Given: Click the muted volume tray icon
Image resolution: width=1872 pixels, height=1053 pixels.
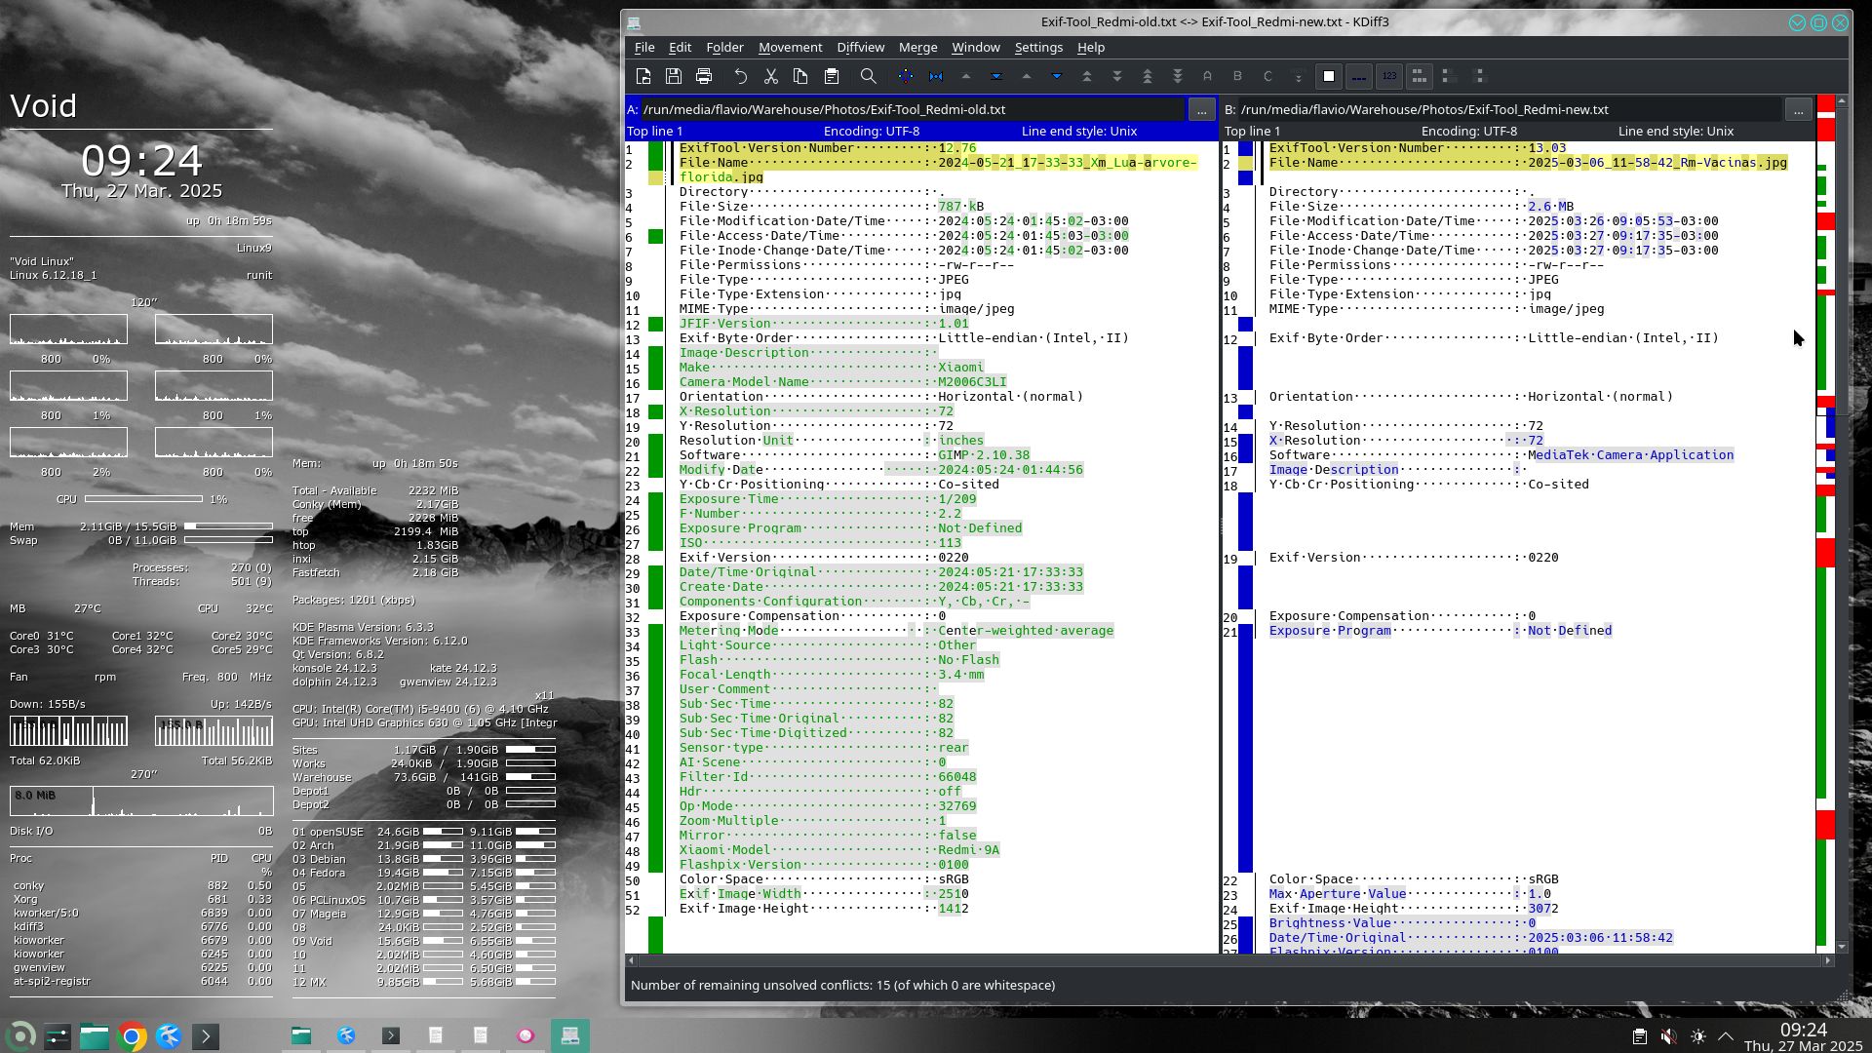Looking at the screenshot, I should (1668, 1036).
